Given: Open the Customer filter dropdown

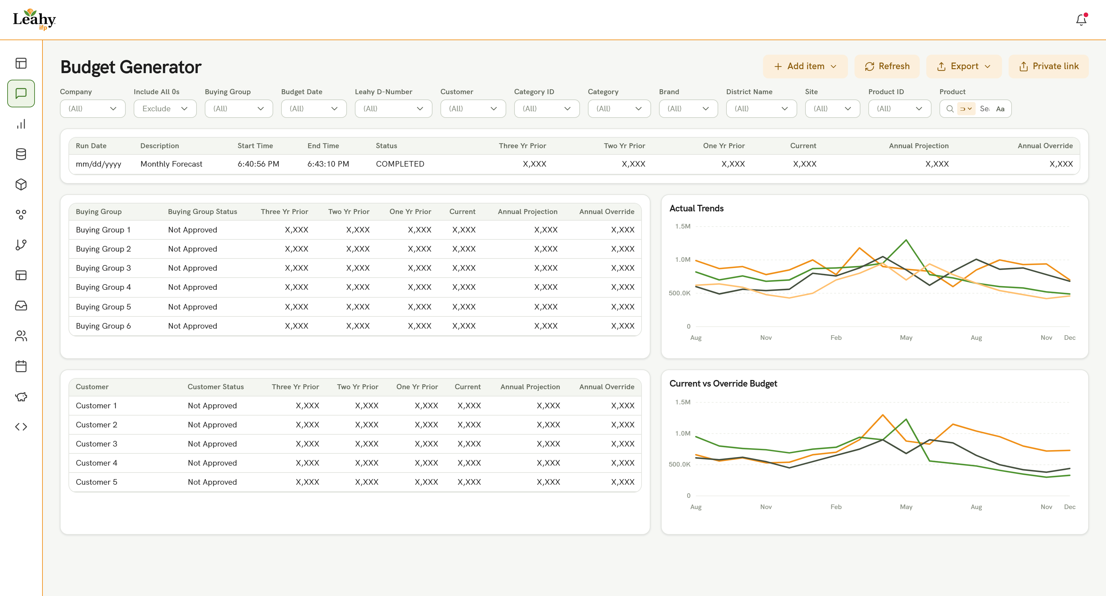Looking at the screenshot, I should [x=473, y=109].
